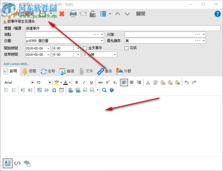Click the padlock private event icon
Image resolution: width=223 pixels, height=171 pixels.
click(92, 14)
